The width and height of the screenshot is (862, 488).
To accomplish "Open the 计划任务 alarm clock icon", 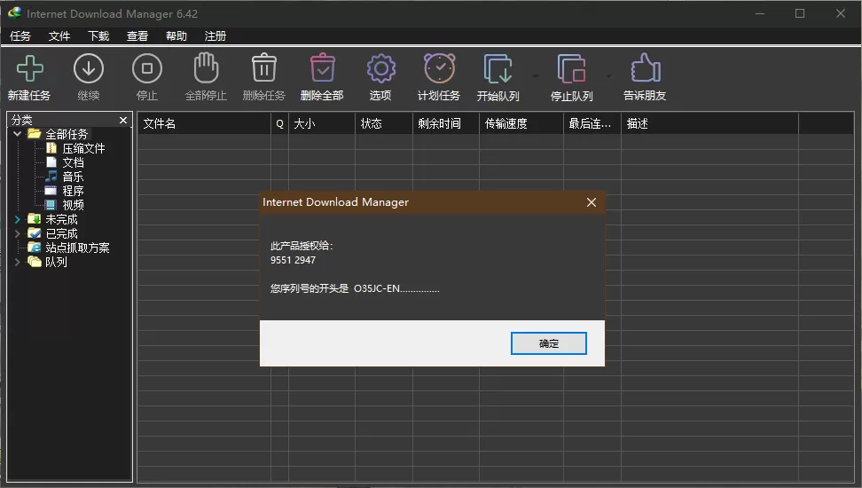I will (x=439, y=68).
